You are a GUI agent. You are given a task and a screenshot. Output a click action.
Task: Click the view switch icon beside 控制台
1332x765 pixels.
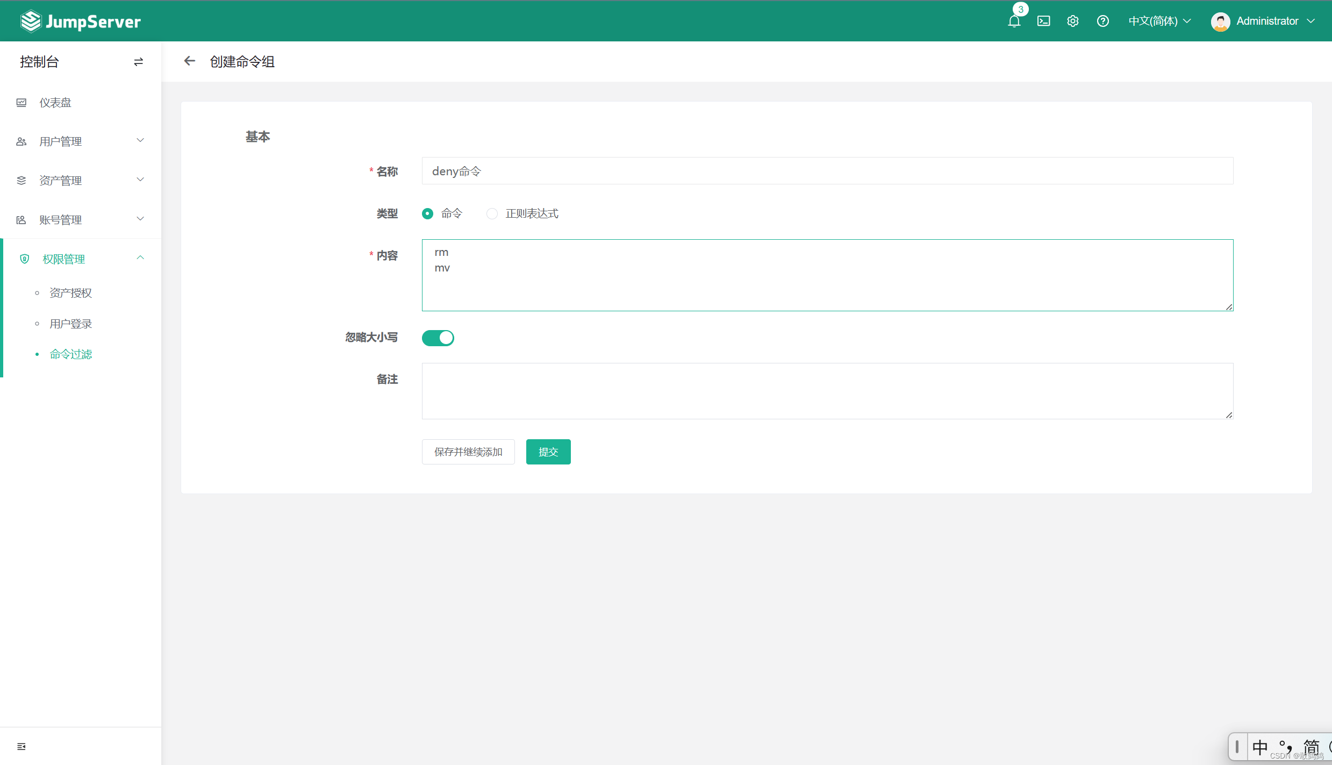coord(138,62)
